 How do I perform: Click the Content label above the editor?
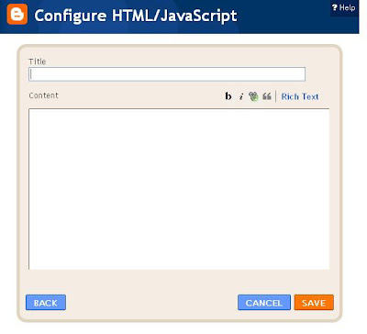pyautogui.click(x=43, y=95)
